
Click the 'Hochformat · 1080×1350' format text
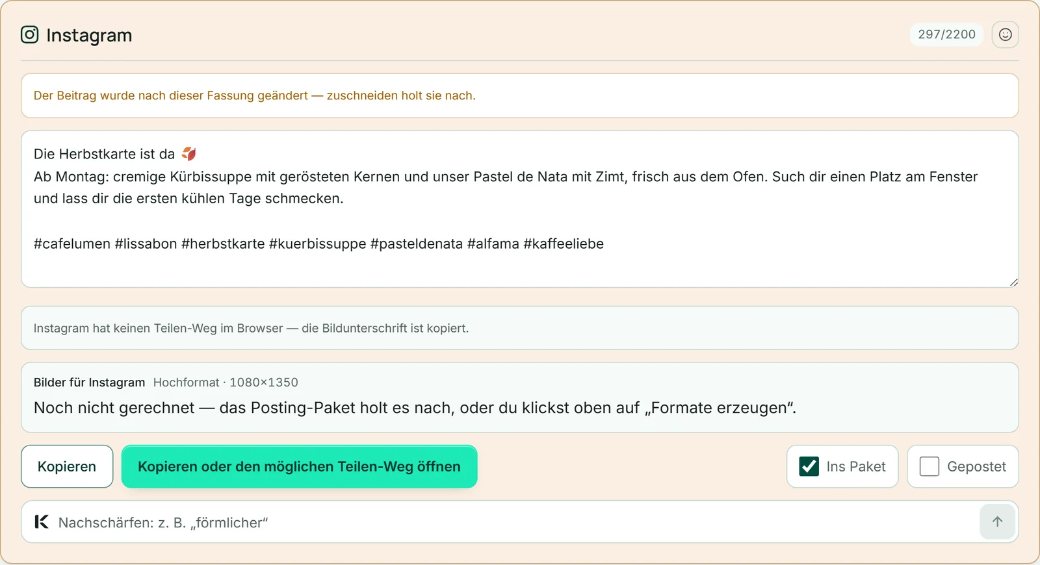(x=226, y=383)
